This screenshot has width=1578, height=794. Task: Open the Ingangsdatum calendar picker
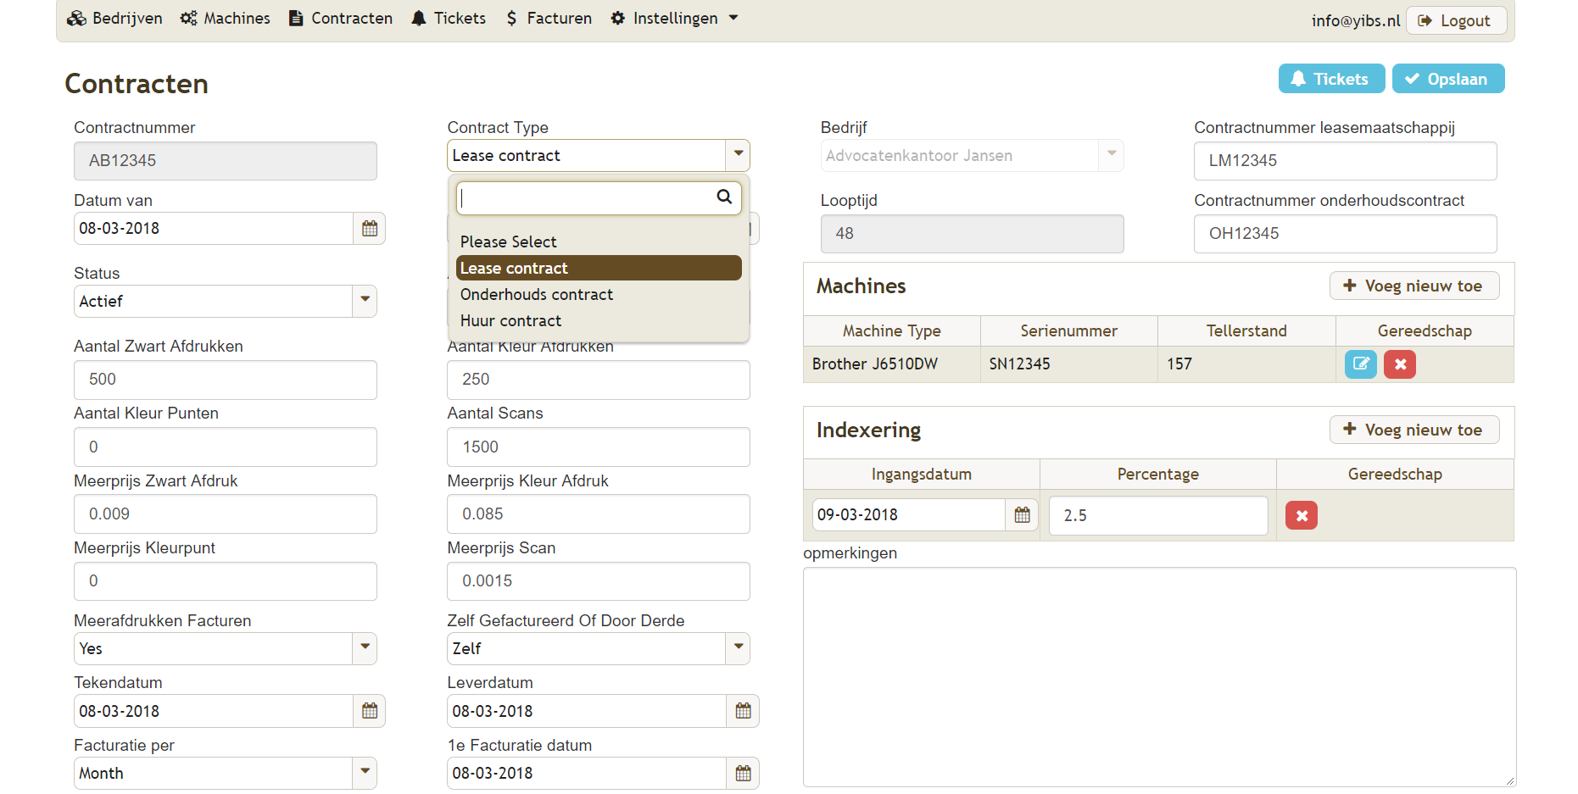tap(1022, 514)
